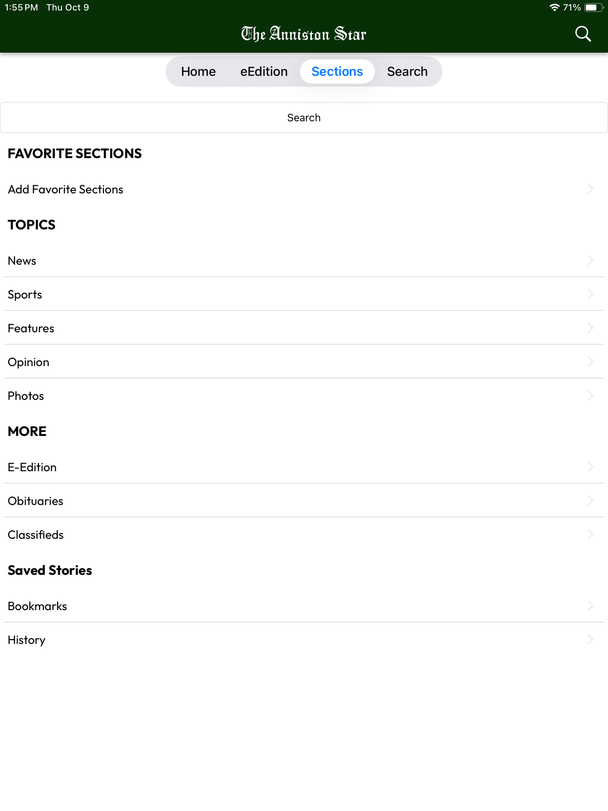Open the Opinion section
Screen dimensions: 608x811
coord(304,362)
